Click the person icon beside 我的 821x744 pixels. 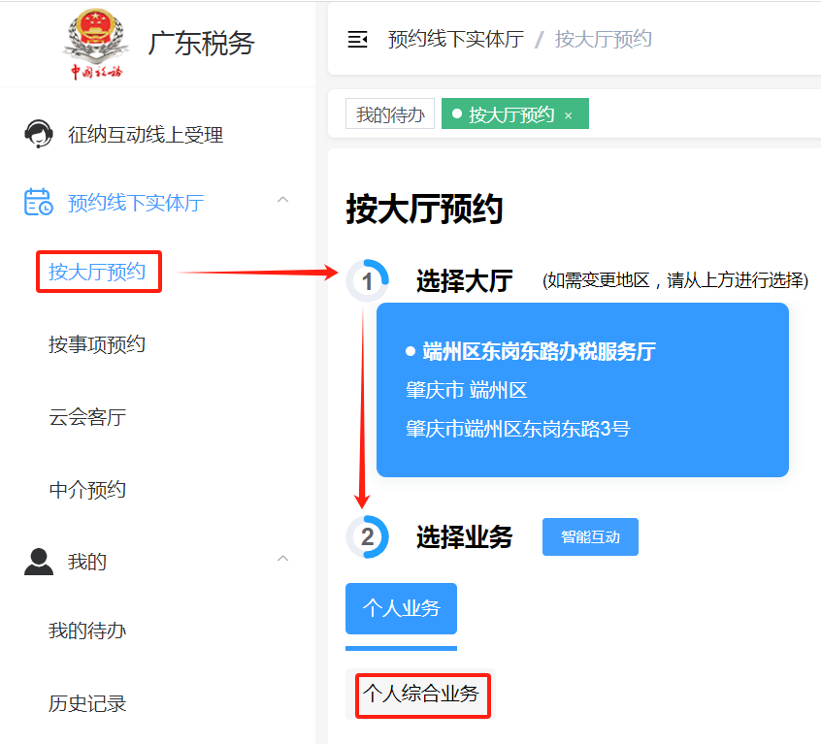tap(38, 562)
